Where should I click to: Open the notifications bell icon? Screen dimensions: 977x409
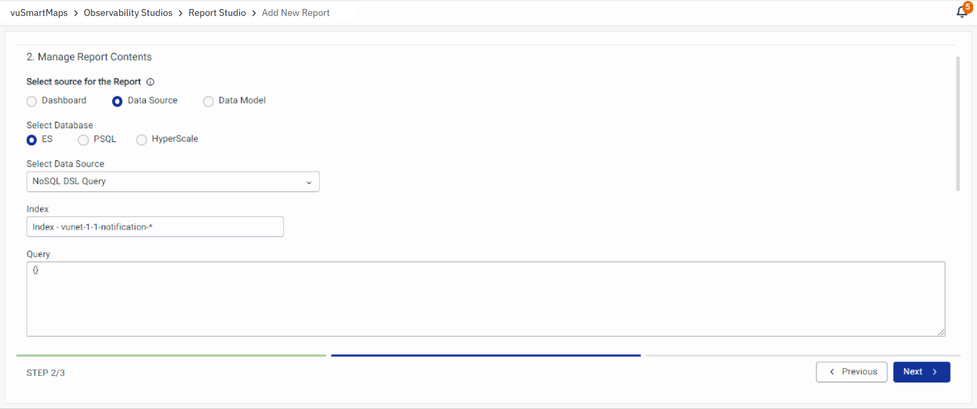pos(961,13)
